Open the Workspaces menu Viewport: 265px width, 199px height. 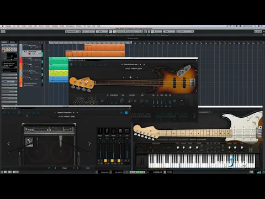[x=70, y=26]
